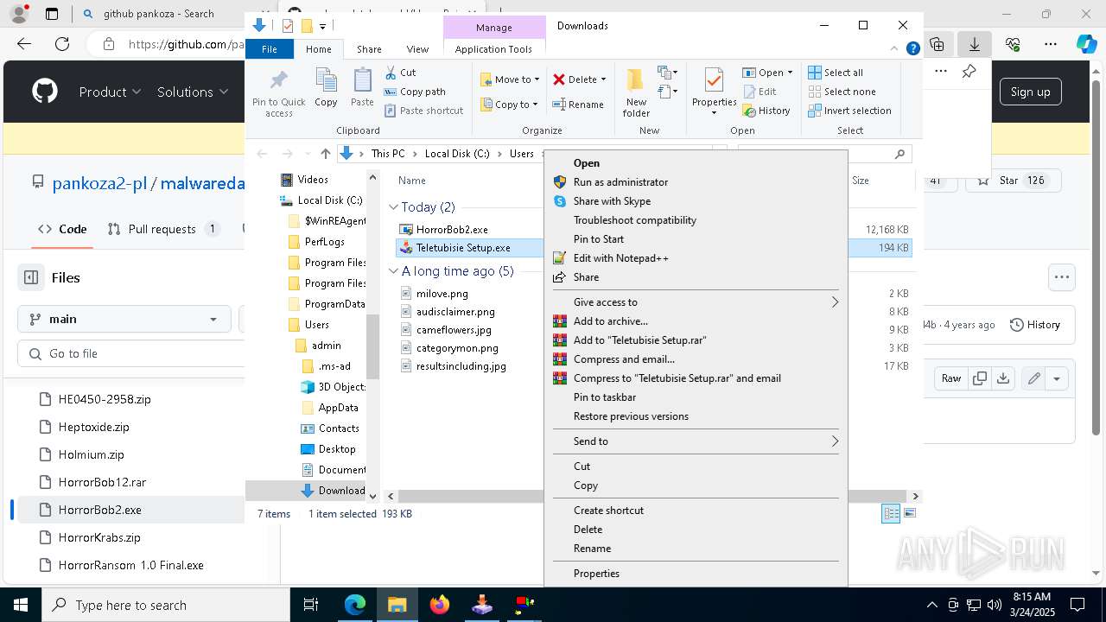The width and height of the screenshot is (1106, 622).
Task: Expand Give access to submenu
Action: [696, 302]
